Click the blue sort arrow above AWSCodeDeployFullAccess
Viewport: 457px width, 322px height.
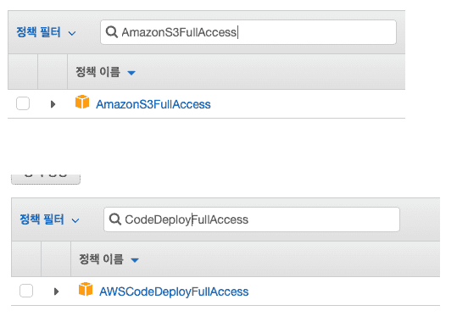tap(135, 260)
